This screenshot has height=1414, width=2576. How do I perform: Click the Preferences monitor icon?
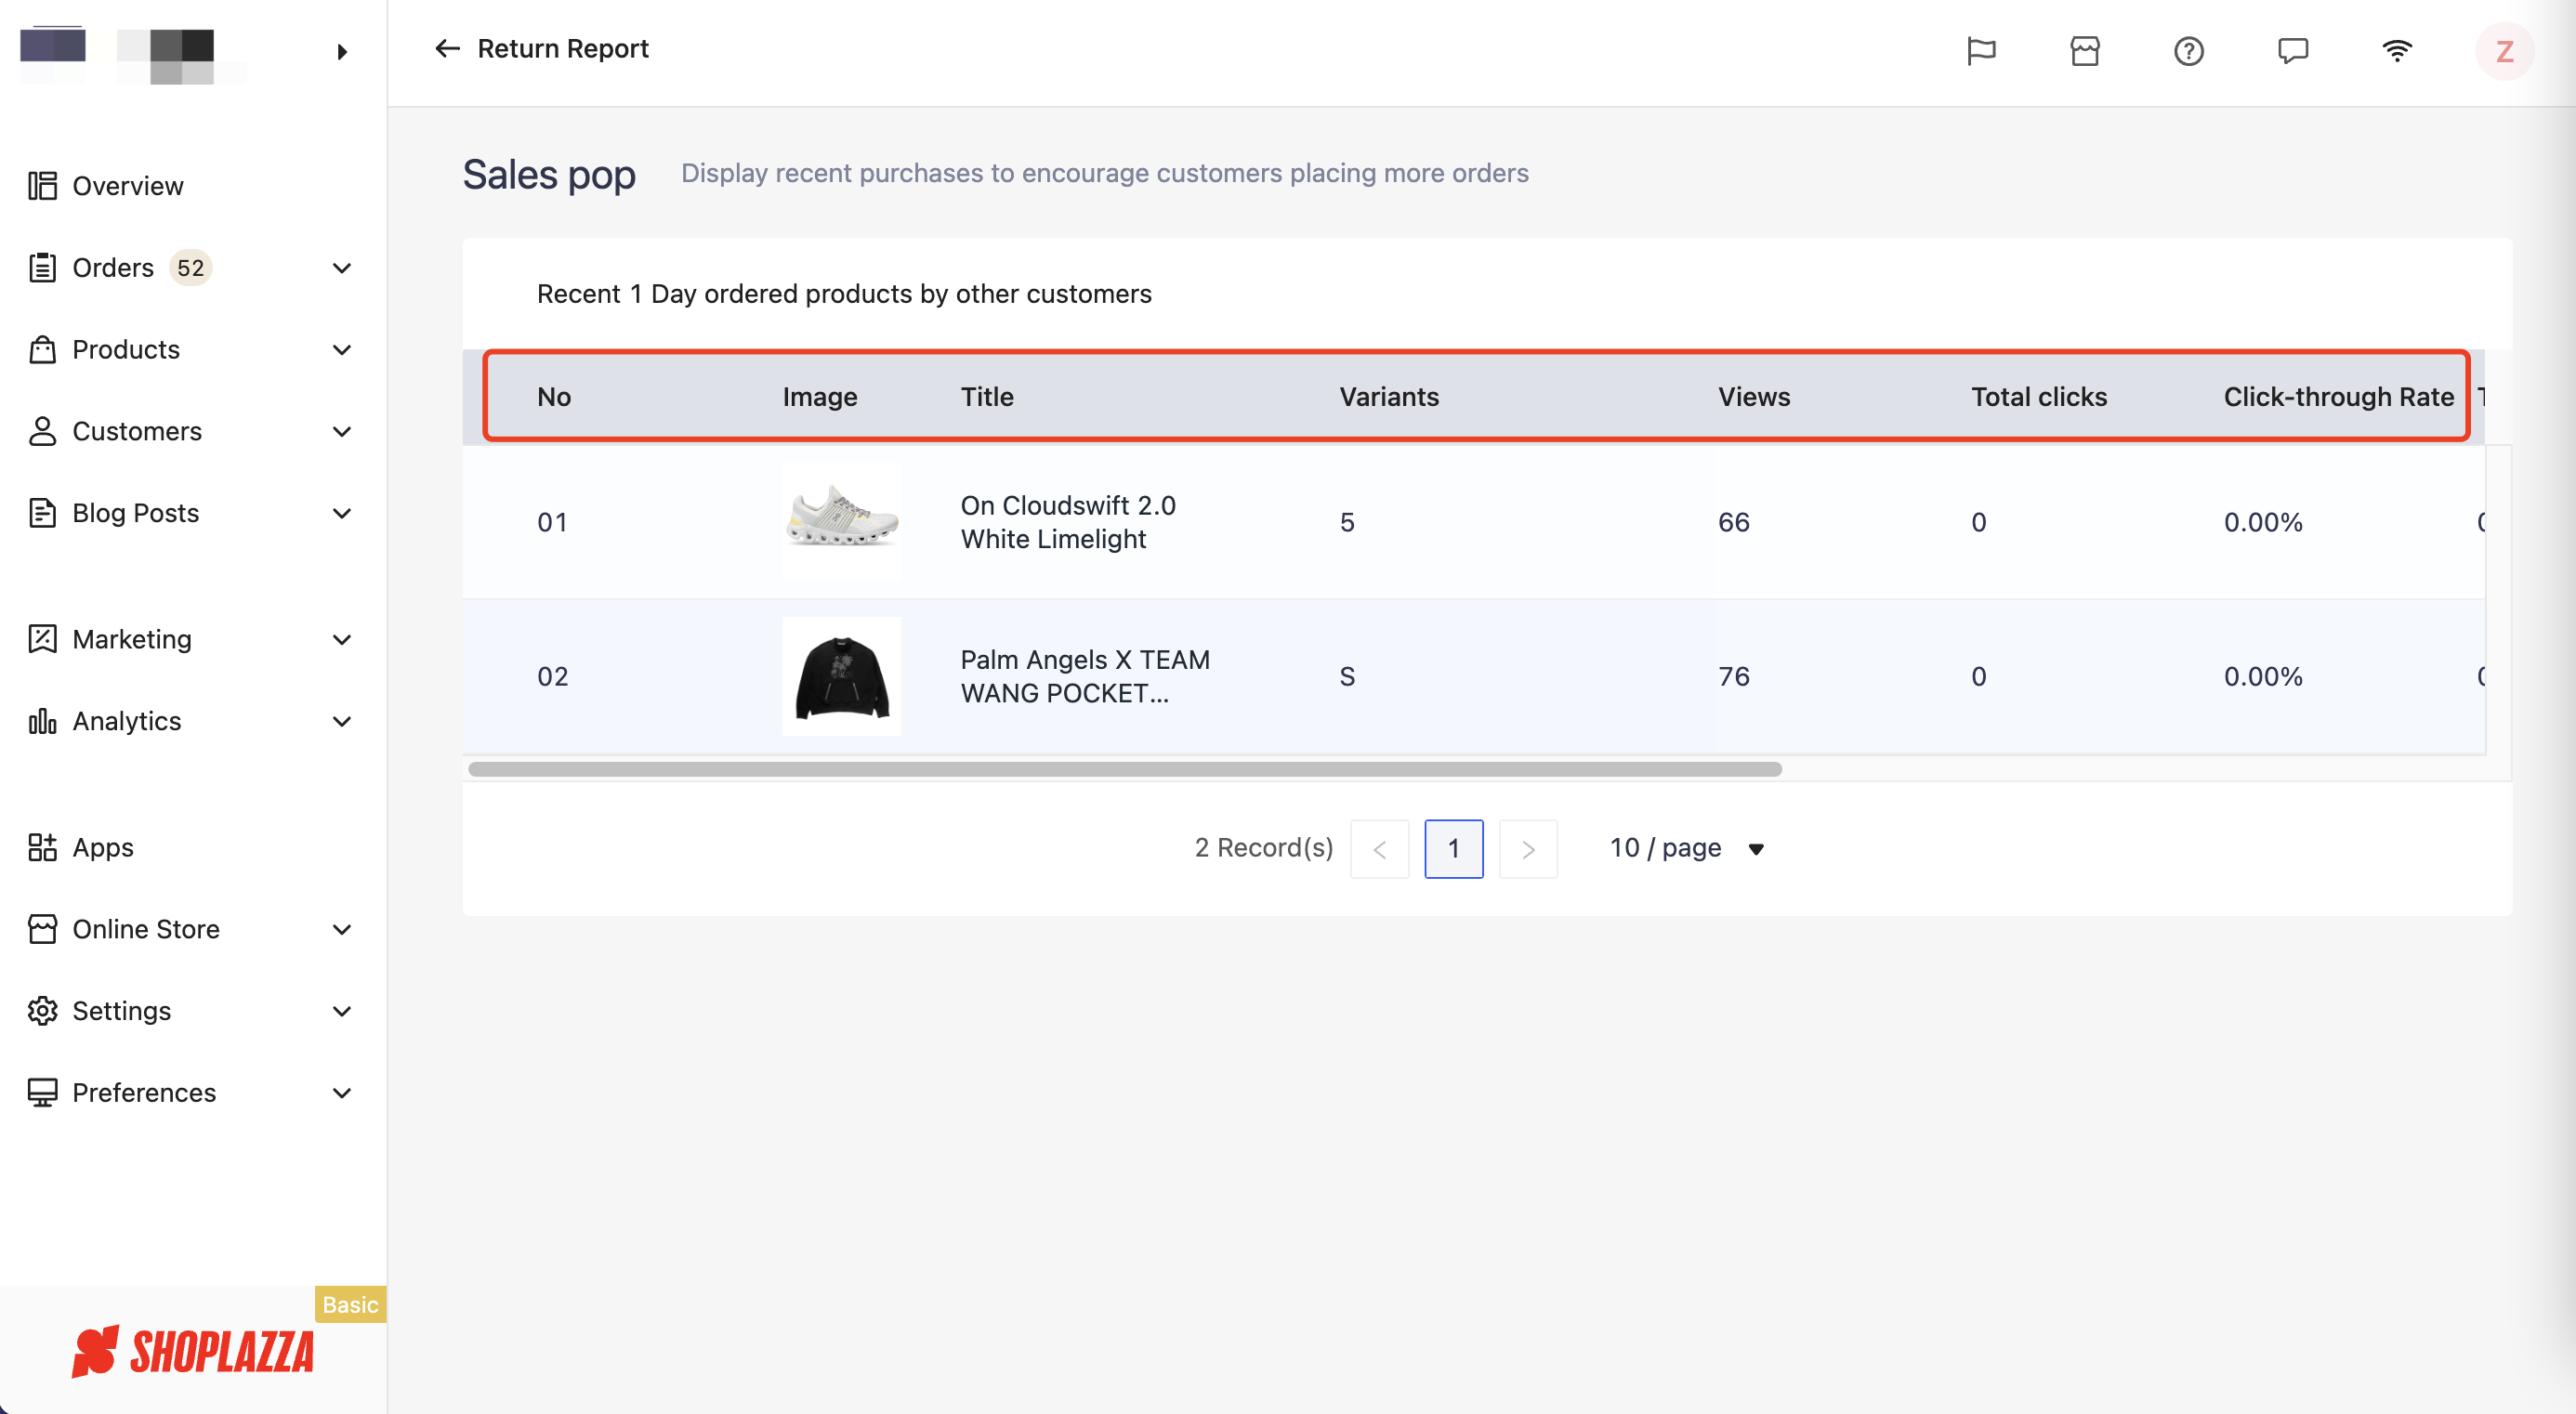pyautogui.click(x=42, y=1093)
